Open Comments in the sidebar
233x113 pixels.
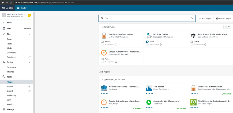coord(12,53)
